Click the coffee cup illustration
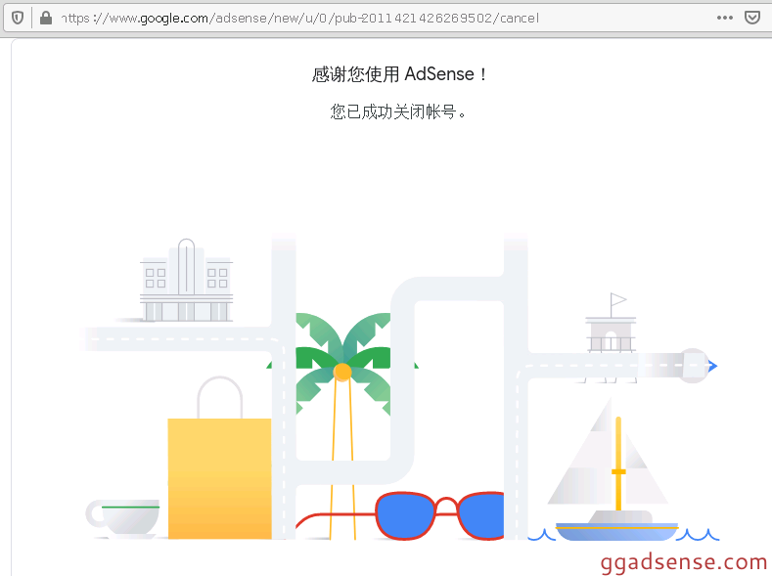The height and width of the screenshot is (576, 772). pyautogui.click(x=122, y=518)
